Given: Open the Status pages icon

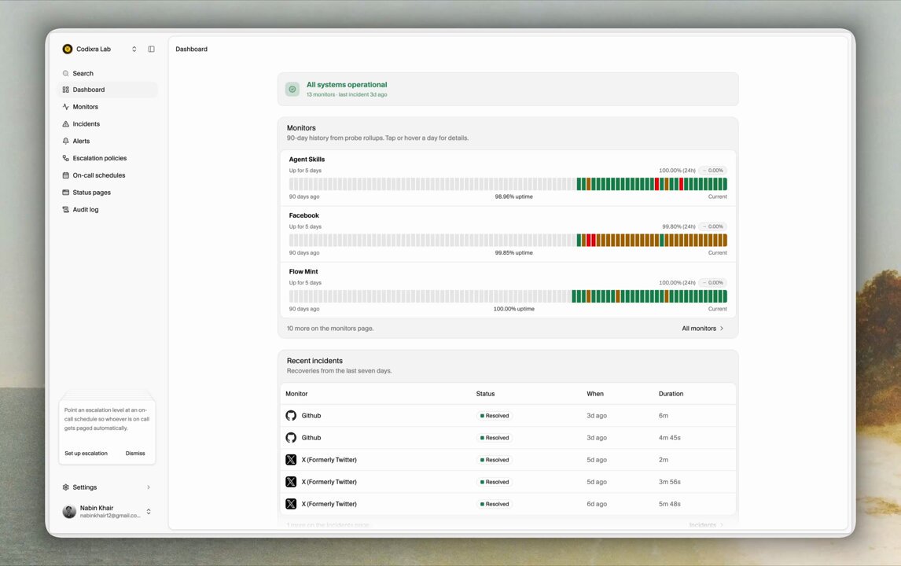Looking at the screenshot, I should click(65, 193).
